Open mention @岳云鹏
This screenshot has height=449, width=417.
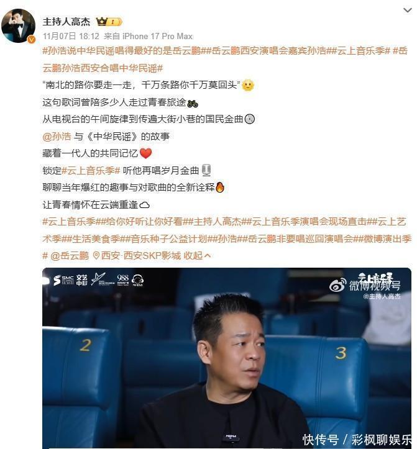pyautogui.click(x=70, y=255)
